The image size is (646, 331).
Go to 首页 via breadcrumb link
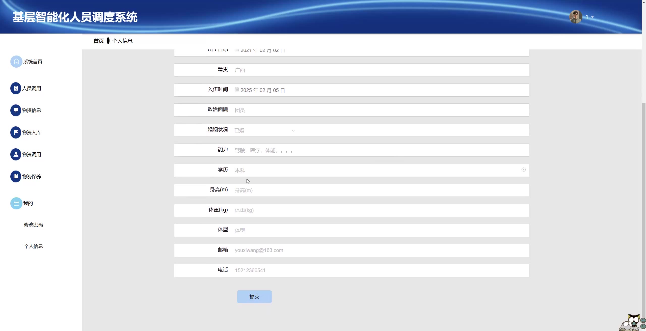[x=98, y=41]
